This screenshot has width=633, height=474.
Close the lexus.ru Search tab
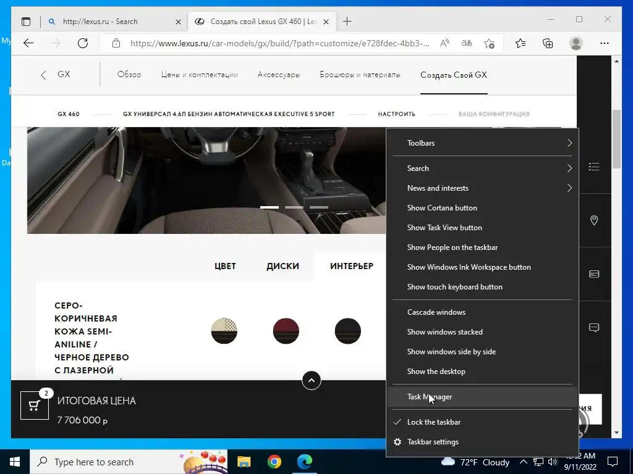click(178, 22)
